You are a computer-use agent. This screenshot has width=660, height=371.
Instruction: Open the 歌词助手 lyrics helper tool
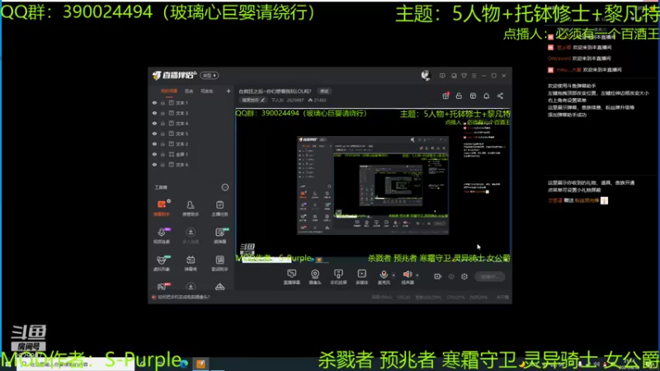tap(219, 263)
